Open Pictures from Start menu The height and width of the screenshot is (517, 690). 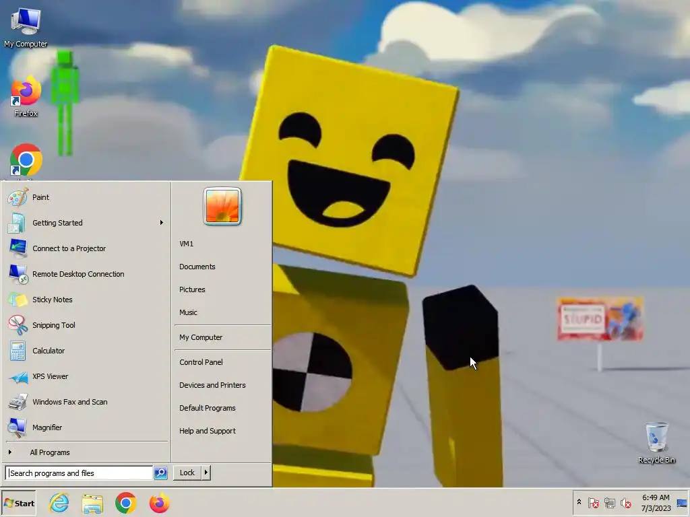click(192, 289)
